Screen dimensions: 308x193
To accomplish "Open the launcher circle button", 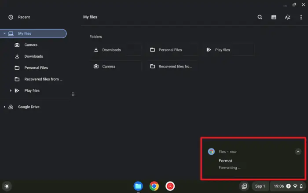I will 7,186.
